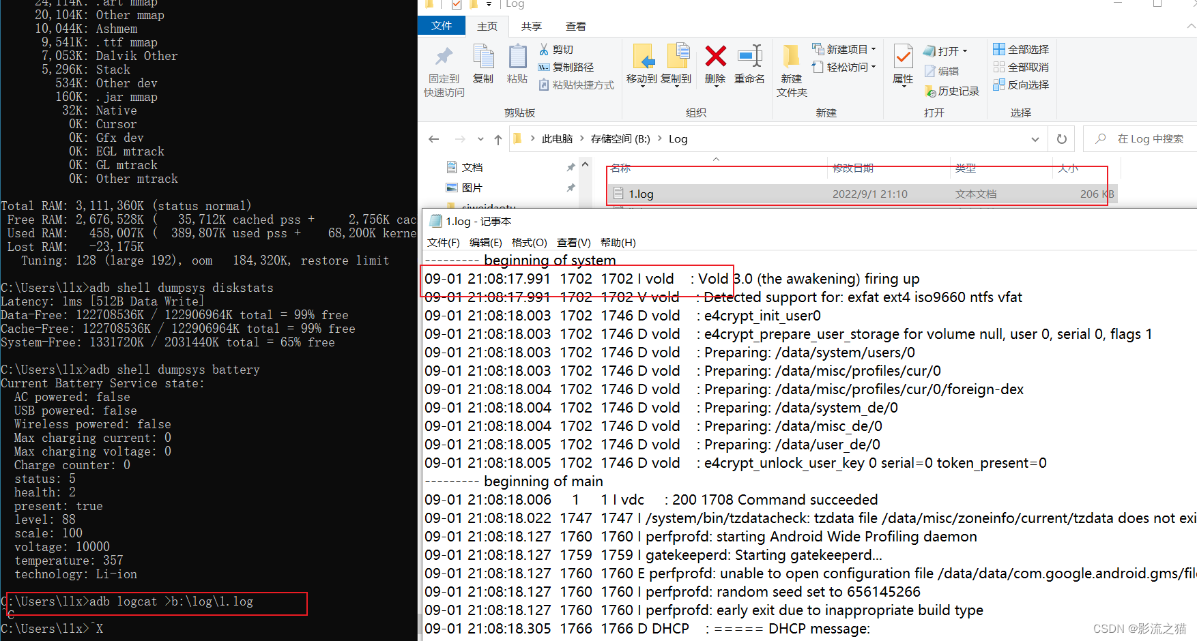1197x641 pixels.
Task: Unpin 图片 from the sidebar
Action: tap(571, 188)
